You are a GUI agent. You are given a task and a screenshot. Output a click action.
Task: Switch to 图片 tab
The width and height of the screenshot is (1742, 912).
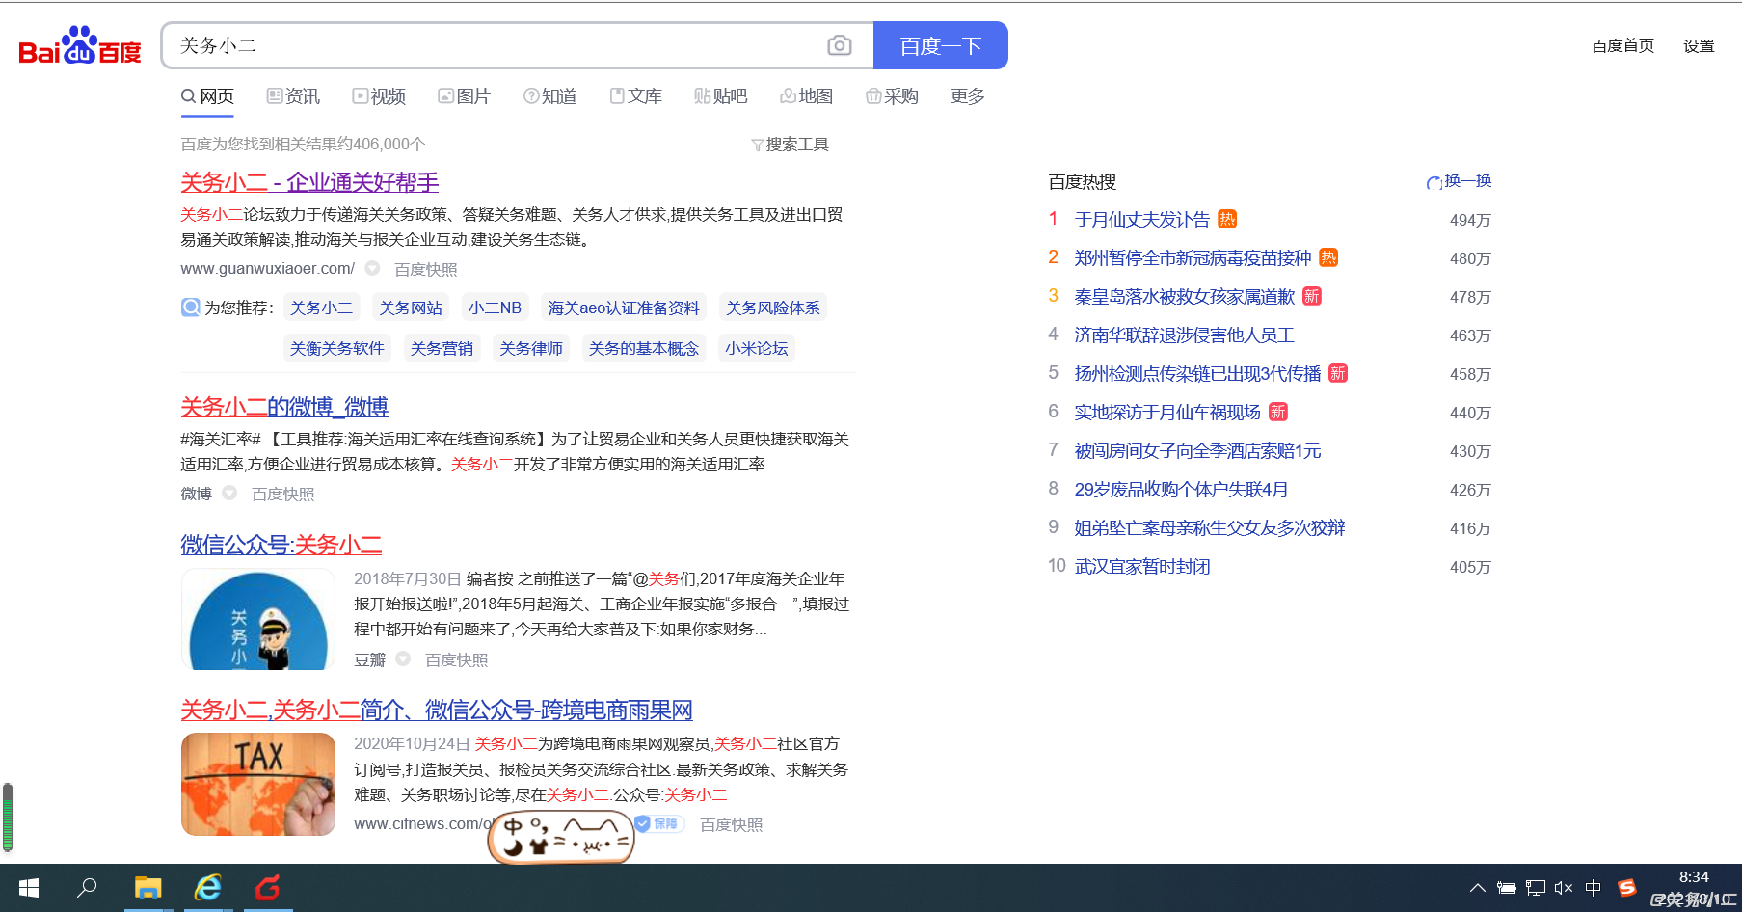[x=464, y=96]
